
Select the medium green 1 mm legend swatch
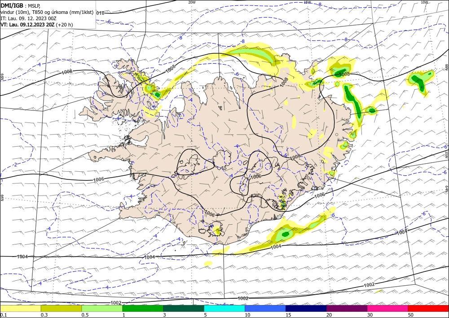pos(143,308)
